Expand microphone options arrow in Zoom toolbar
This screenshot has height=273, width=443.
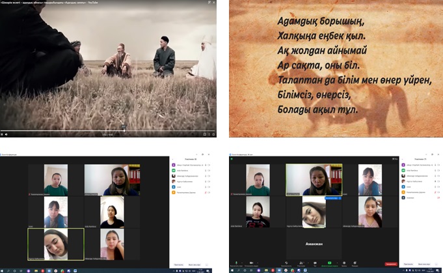[x=242, y=263]
